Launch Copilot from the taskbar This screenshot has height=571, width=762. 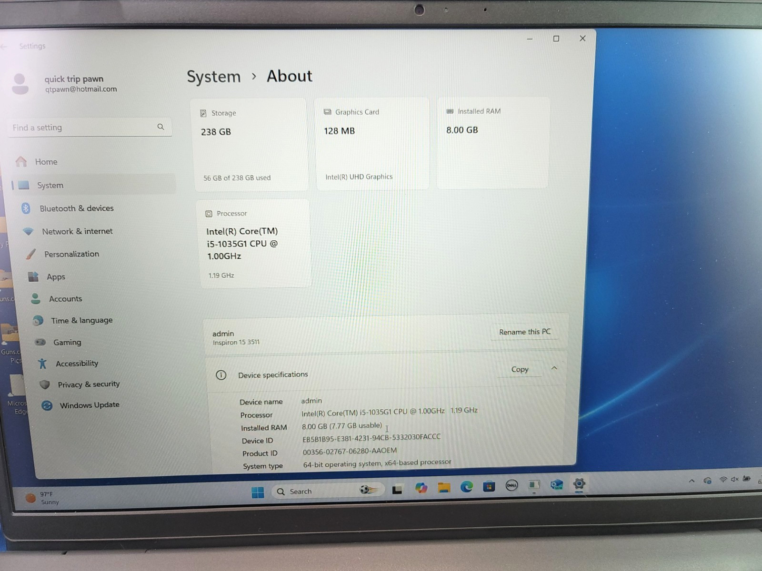point(421,488)
